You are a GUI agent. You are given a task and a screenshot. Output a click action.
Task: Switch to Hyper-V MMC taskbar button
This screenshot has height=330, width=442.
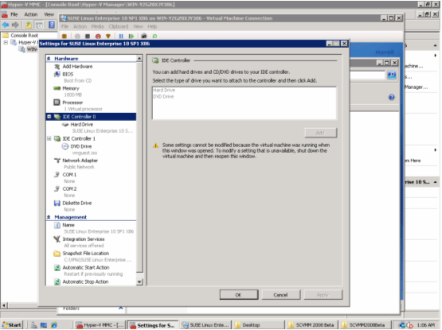coord(100,325)
